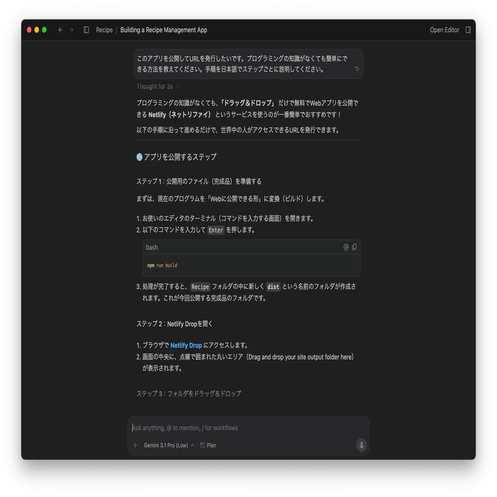Mention the bash code block with @ icon

point(346,247)
